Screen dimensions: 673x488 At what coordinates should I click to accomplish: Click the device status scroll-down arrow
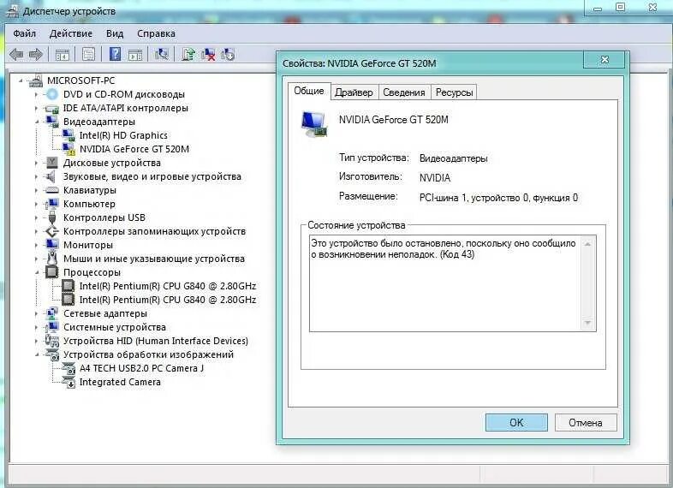click(588, 323)
